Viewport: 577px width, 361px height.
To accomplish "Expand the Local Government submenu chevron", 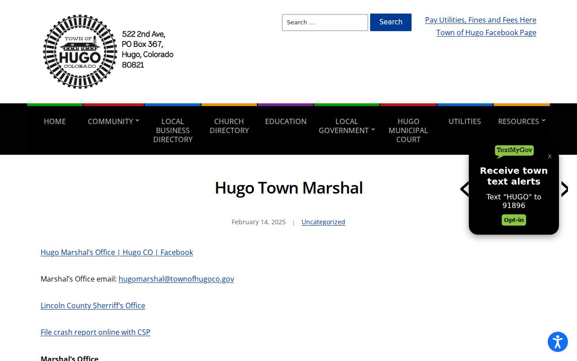I will pyautogui.click(x=373, y=130).
